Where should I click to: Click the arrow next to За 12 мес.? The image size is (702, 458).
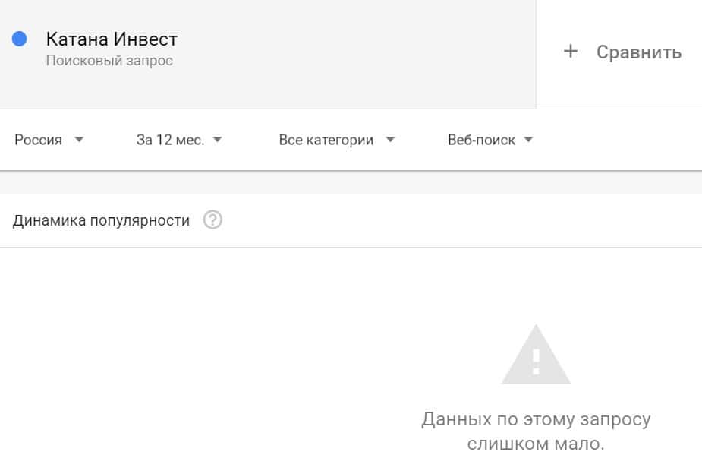click(x=217, y=140)
